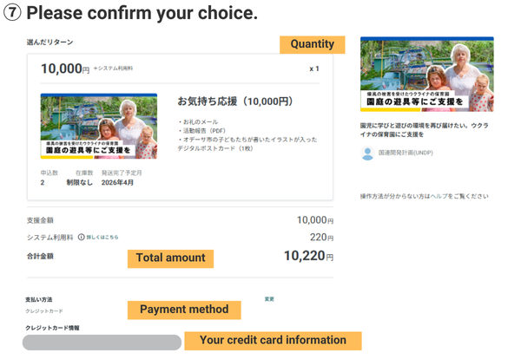Click the yellow Total amount label

click(170, 258)
